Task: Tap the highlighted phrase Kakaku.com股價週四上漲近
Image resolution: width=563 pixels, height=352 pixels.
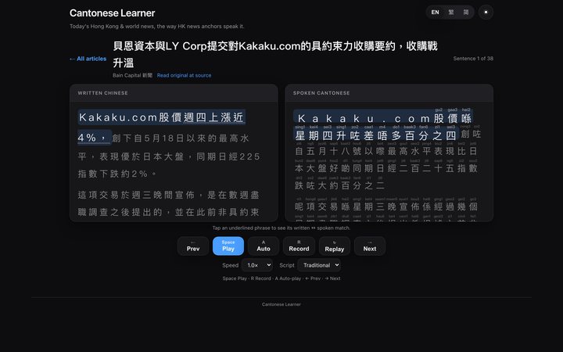Action: click(162, 117)
